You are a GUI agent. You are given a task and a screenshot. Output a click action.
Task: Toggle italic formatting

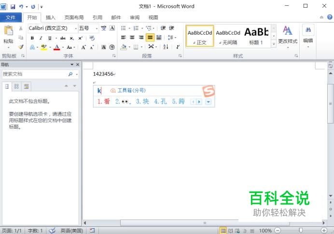click(x=41, y=38)
